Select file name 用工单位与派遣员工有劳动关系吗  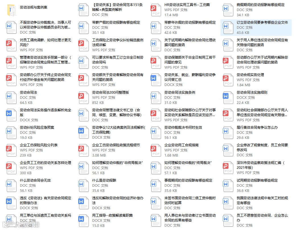(x=45, y=215)
